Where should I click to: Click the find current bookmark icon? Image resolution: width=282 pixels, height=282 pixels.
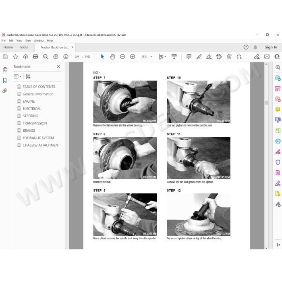[x=28, y=77]
